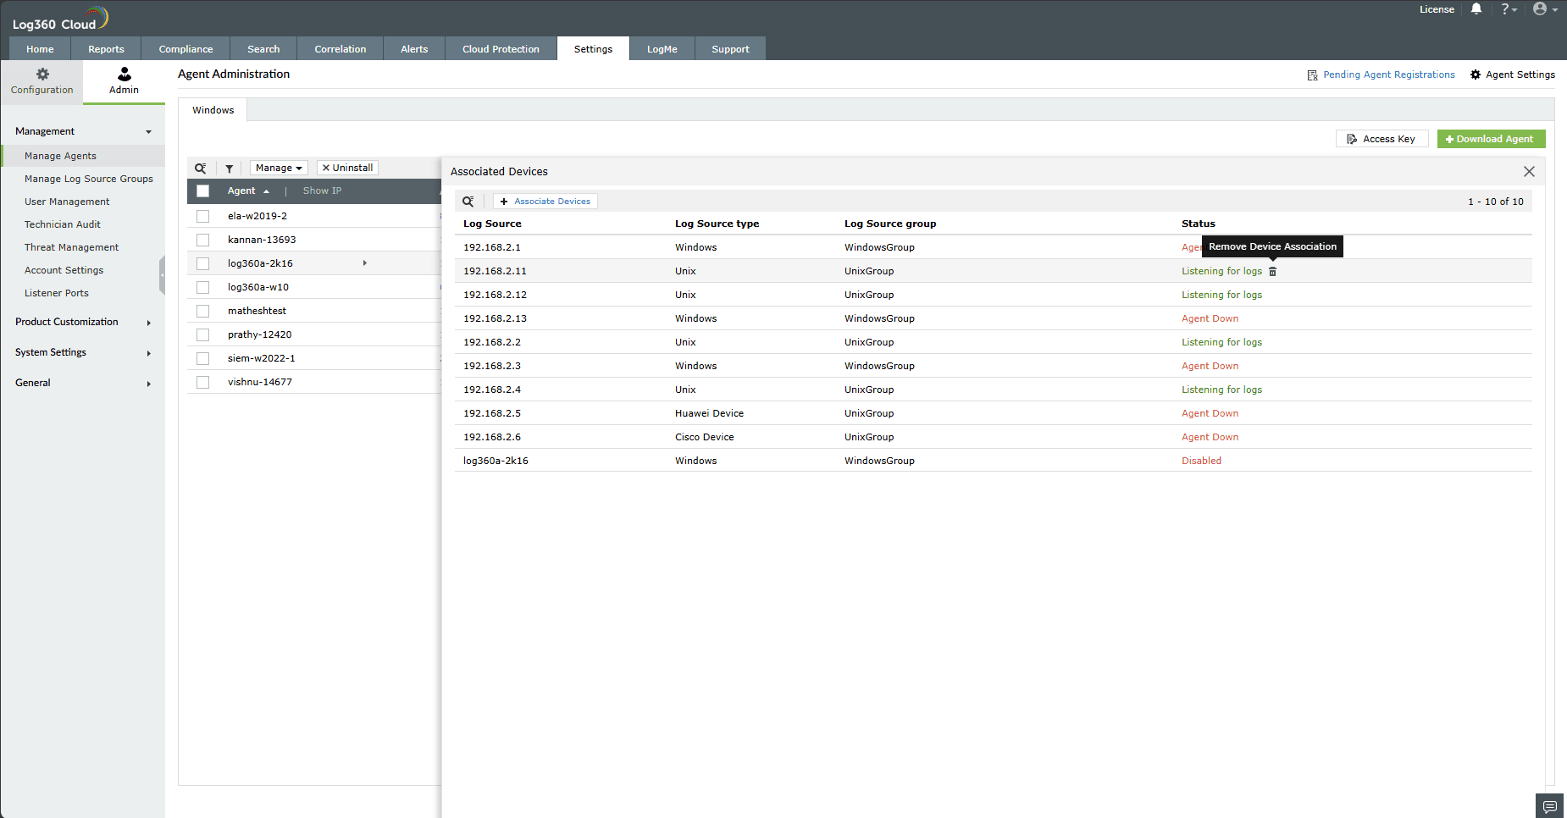Viewport: 1567px width, 818px height.
Task: Open Listener Ports page
Action: pos(57,293)
